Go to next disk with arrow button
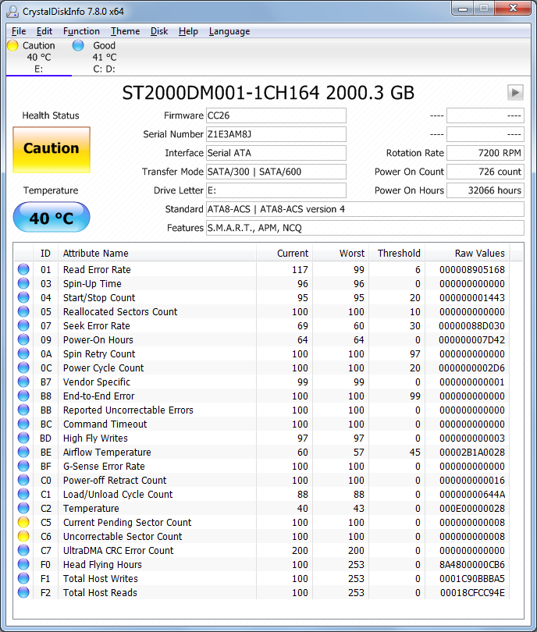This screenshot has width=537, height=632. (515, 92)
